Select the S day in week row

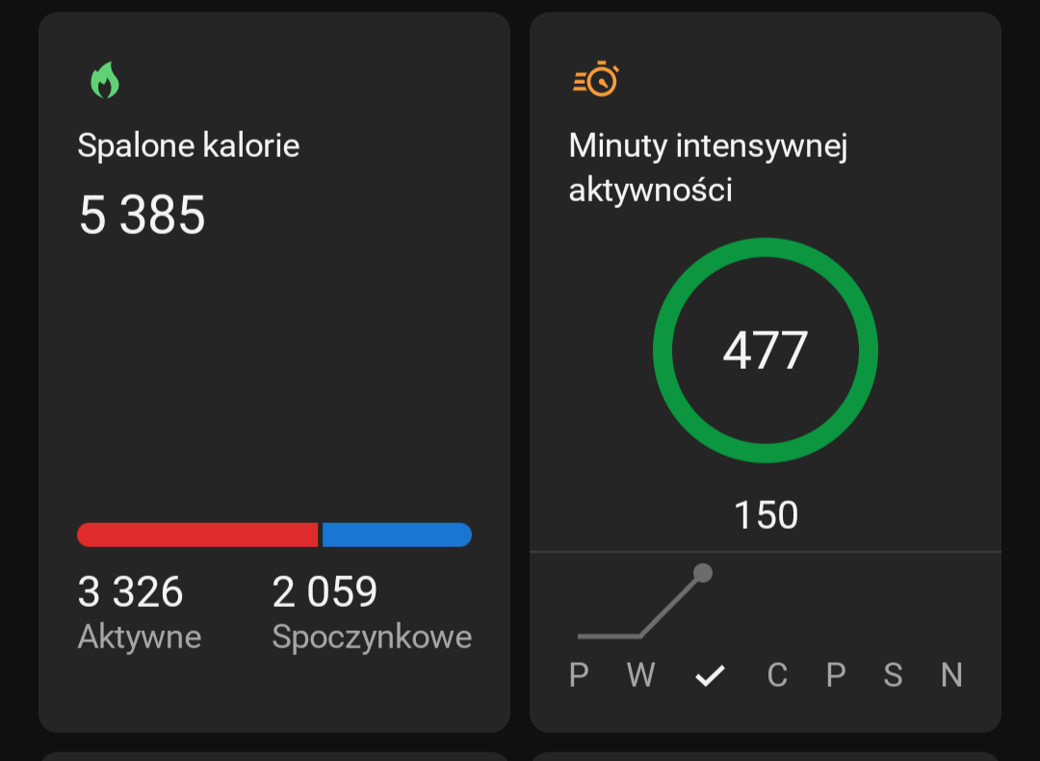(x=893, y=675)
